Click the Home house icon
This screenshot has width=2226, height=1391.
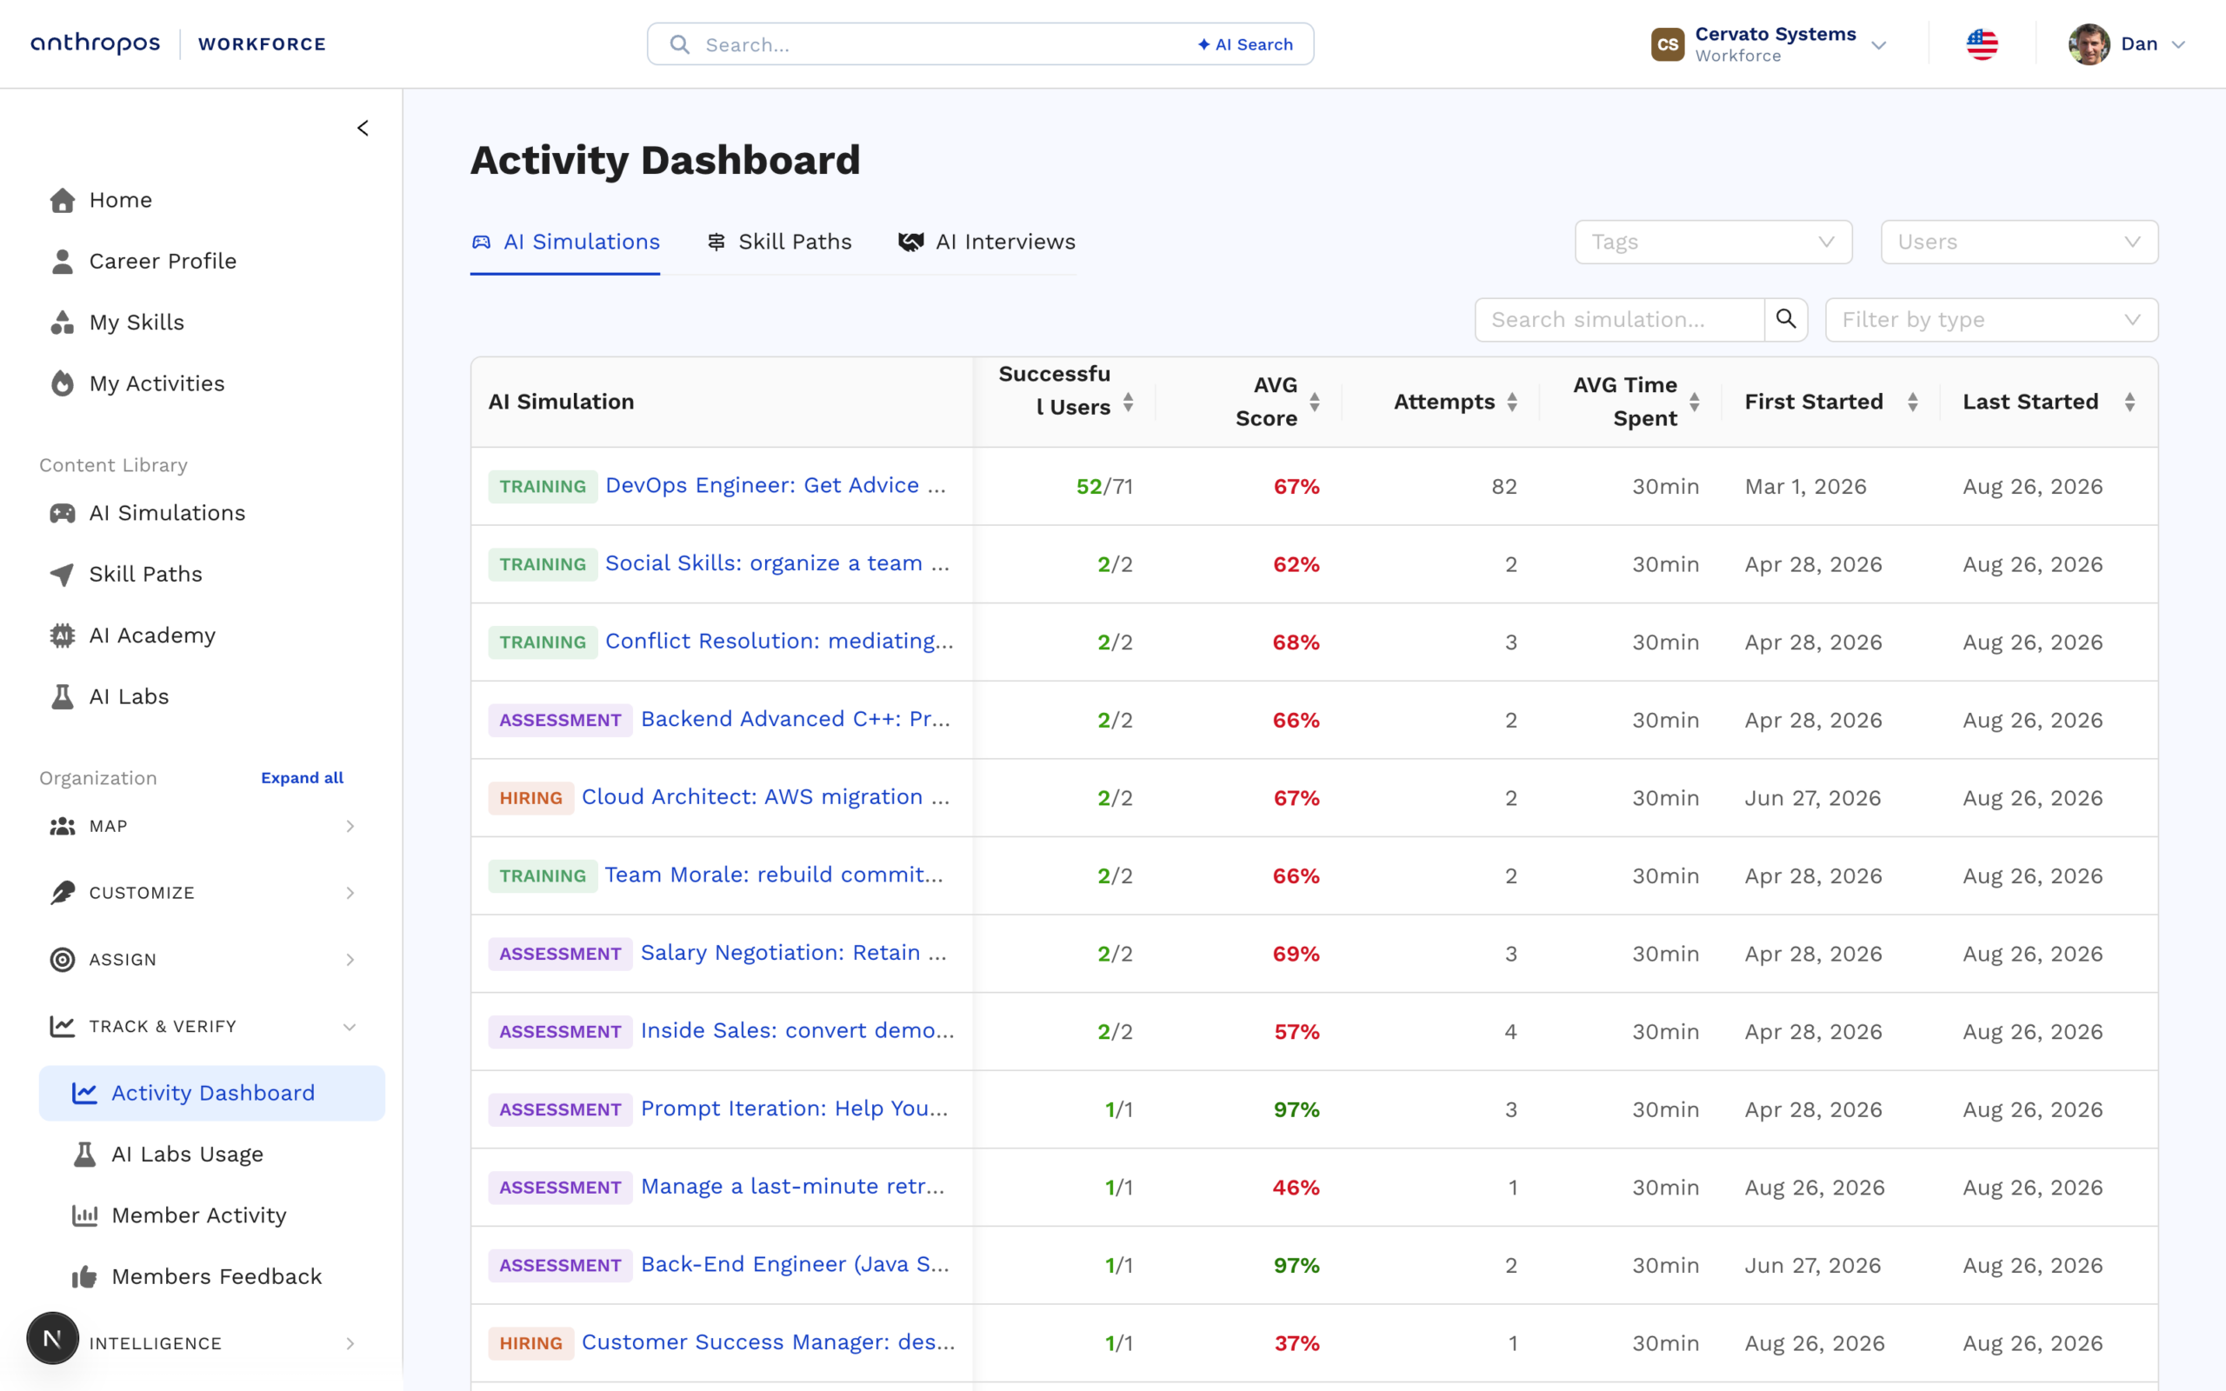(63, 200)
